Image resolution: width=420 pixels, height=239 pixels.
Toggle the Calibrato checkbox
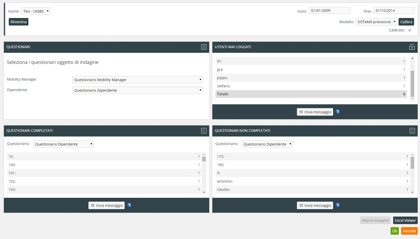pos(410,30)
